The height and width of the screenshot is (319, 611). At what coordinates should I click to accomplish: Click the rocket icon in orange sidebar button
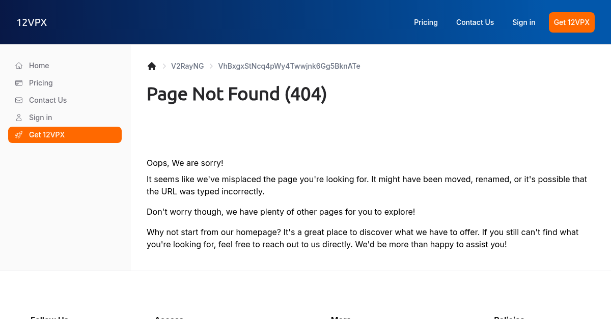point(19,135)
